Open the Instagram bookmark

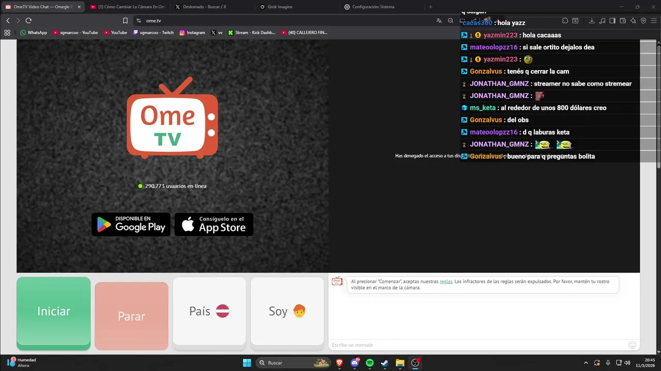point(192,32)
